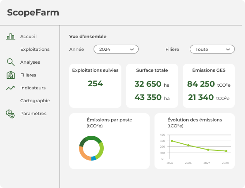Click the 43 350 ha value
This screenshot has width=245, height=188.
tap(152, 97)
